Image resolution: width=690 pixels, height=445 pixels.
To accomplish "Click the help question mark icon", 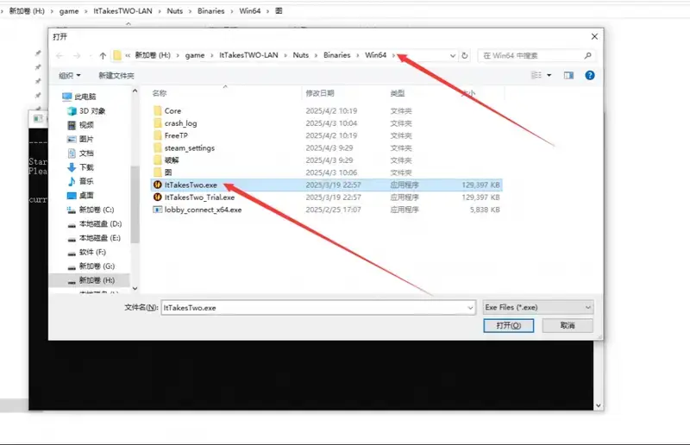I will click(x=590, y=75).
